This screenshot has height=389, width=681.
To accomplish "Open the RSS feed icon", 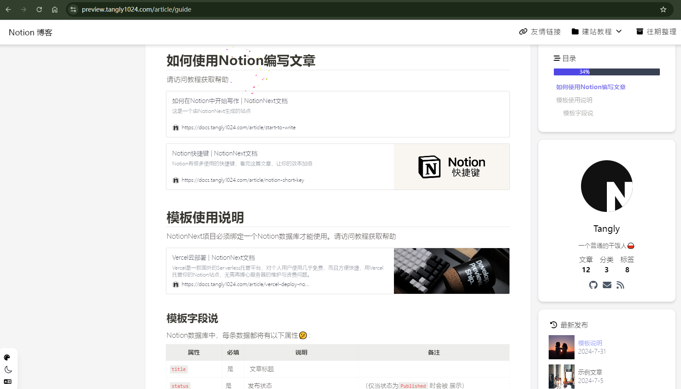I will (x=620, y=285).
